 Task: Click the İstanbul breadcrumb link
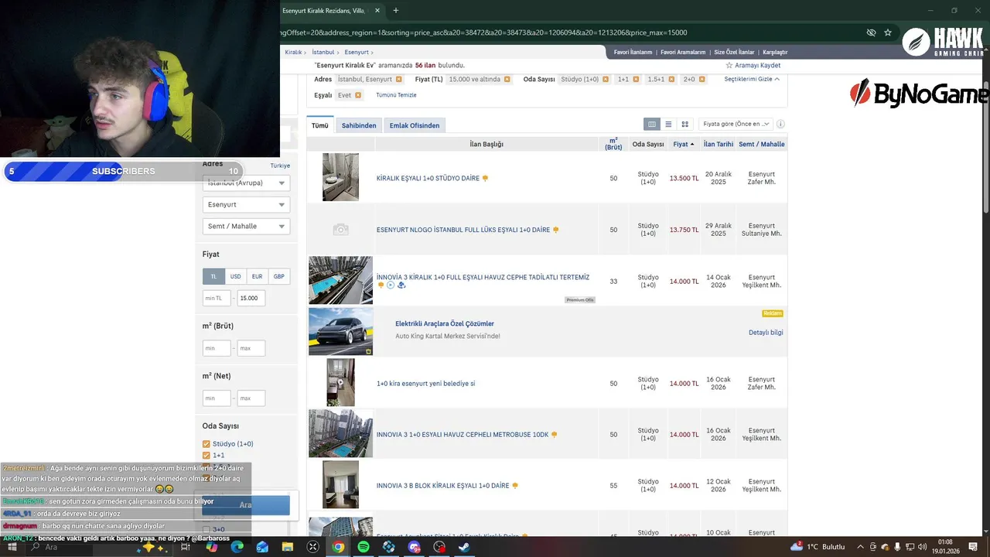coord(323,52)
